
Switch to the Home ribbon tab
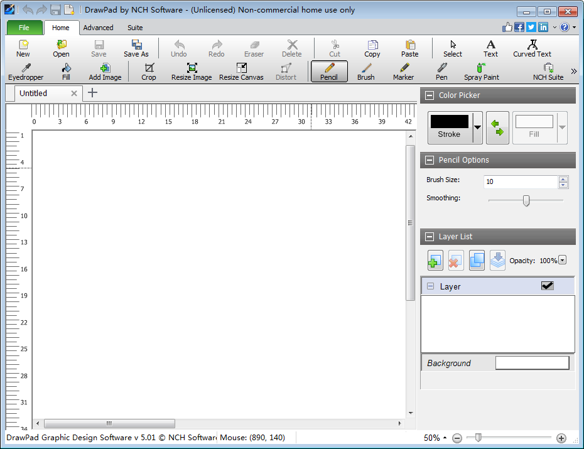click(61, 28)
